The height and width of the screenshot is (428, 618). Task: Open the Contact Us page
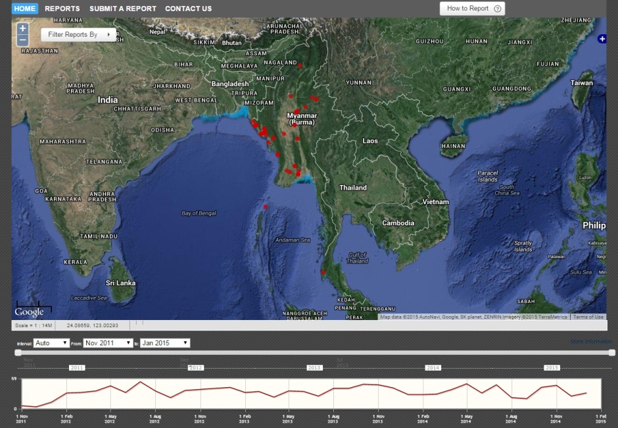(x=188, y=9)
